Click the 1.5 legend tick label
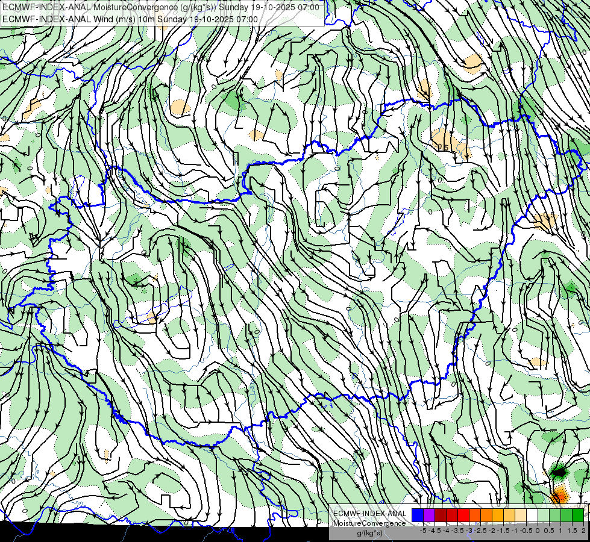Image resolution: width=590 pixels, height=542 pixels. 573,531
